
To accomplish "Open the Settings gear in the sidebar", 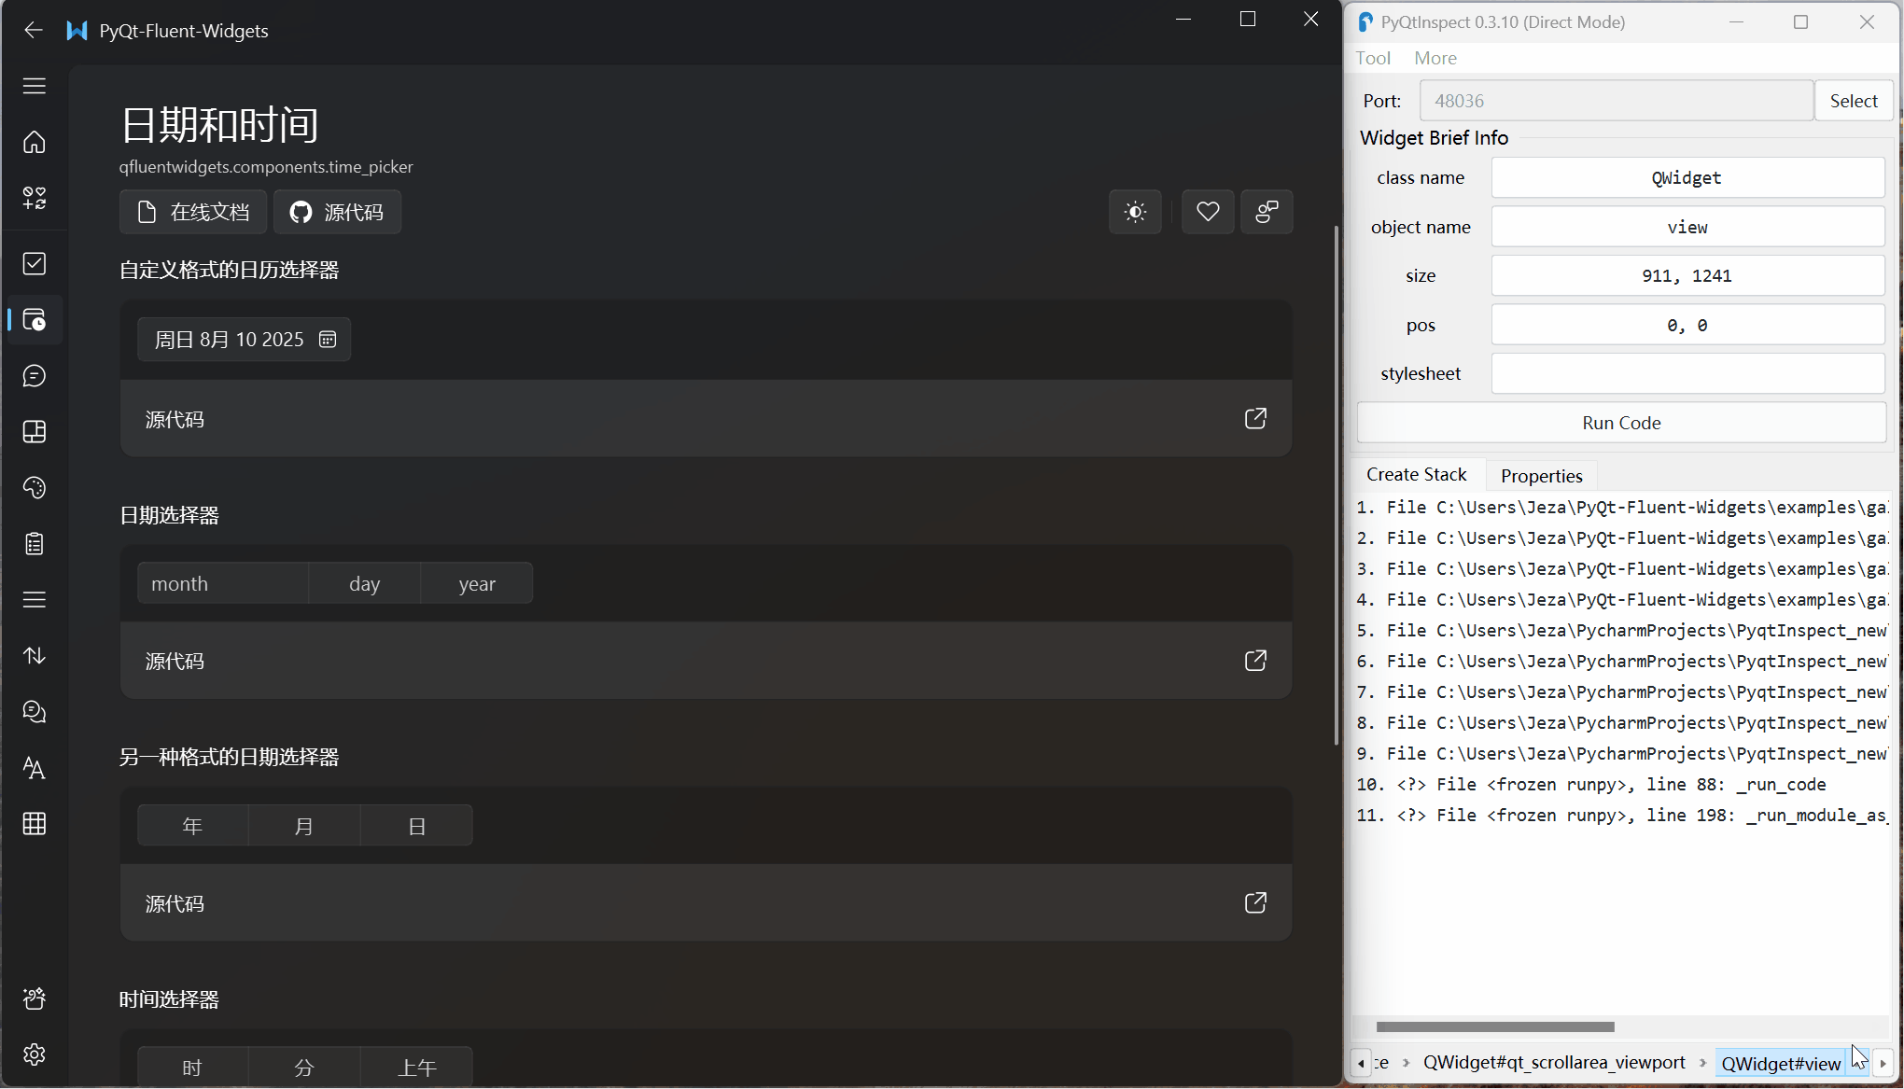I will (35, 1054).
